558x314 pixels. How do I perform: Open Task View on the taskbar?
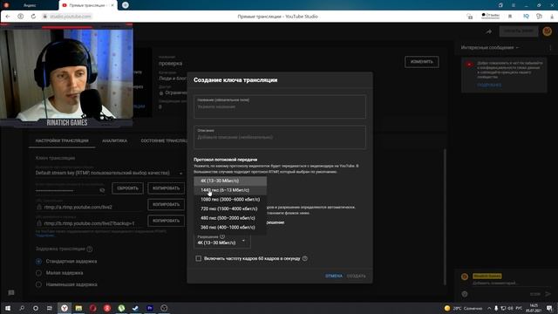pos(50,308)
